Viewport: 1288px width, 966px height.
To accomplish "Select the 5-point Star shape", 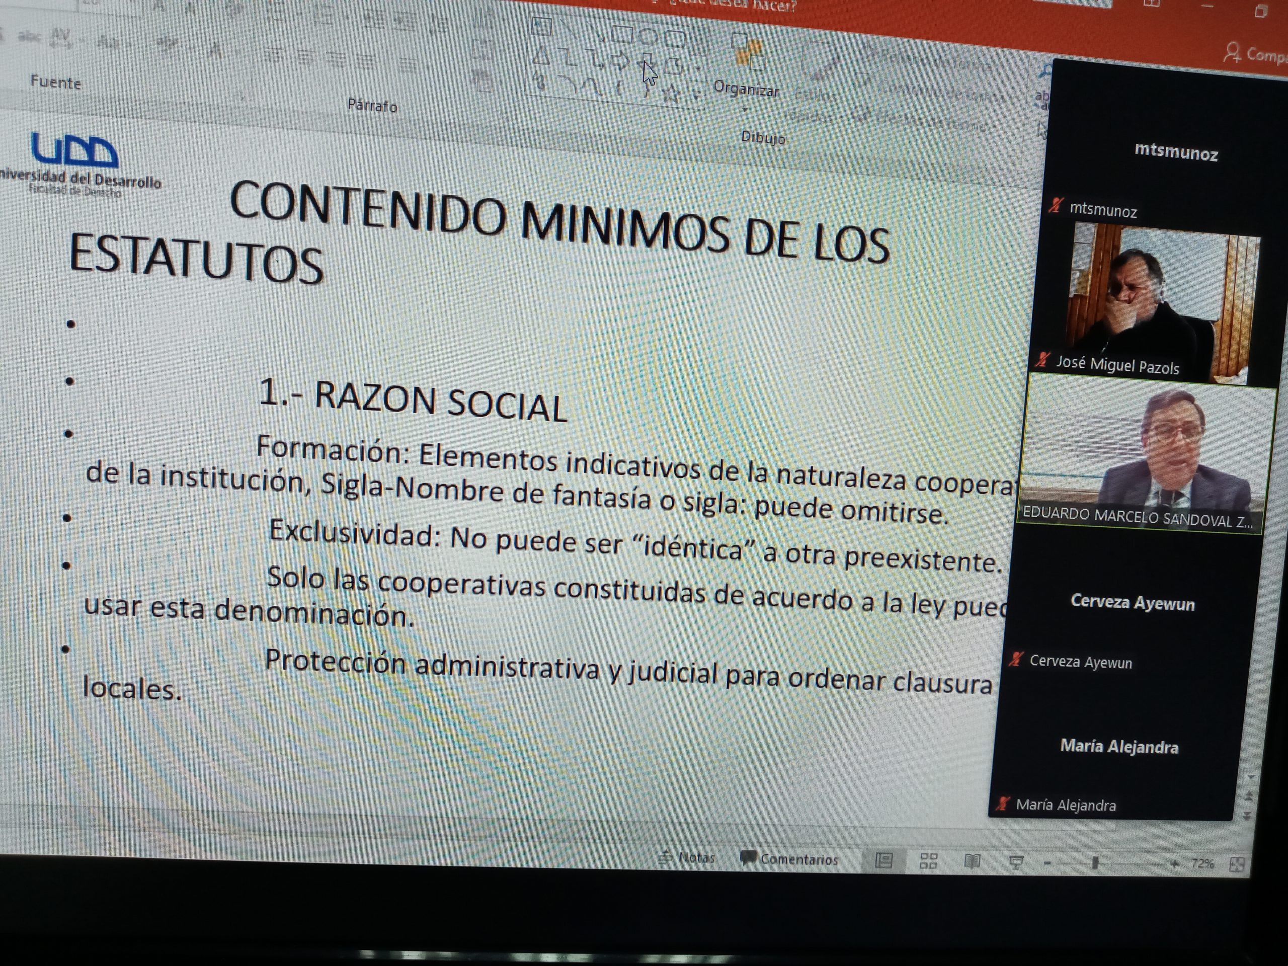I will pyautogui.click(x=671, y=93).
